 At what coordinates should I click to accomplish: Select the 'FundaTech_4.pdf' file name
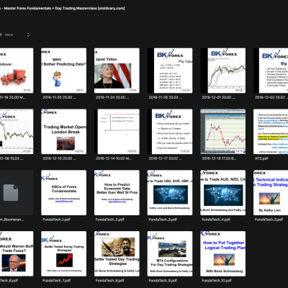(x=216, y=220)
